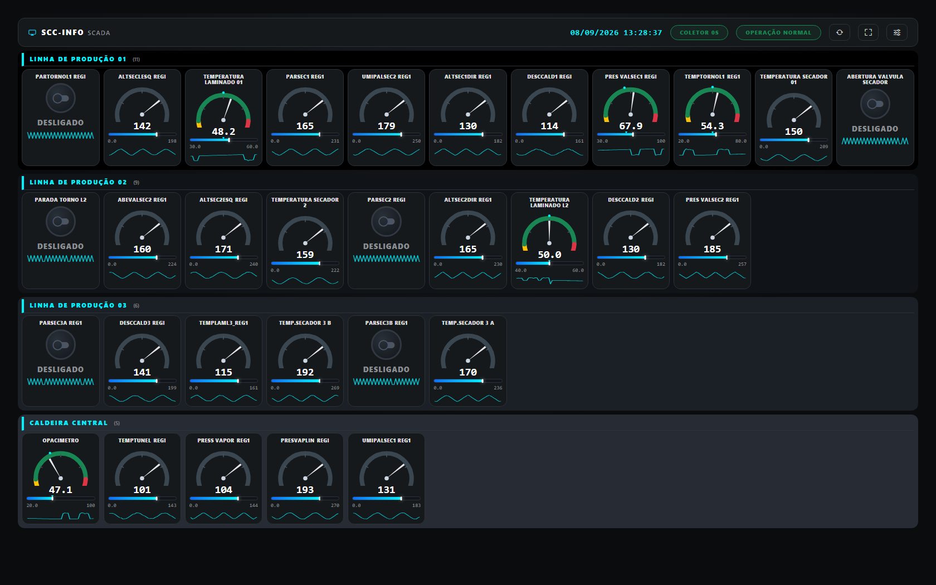Click the 08/09/2026 13:28:37 timestamp
The image size is (936, 585).
[616, 33]
